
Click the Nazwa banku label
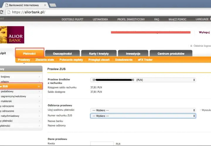[x=55, y=121]
